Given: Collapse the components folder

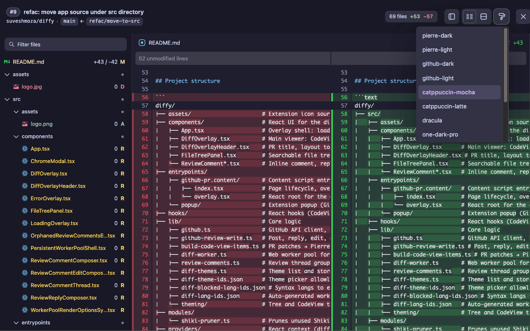Looking at the screenshot, I should pos(16,137).
